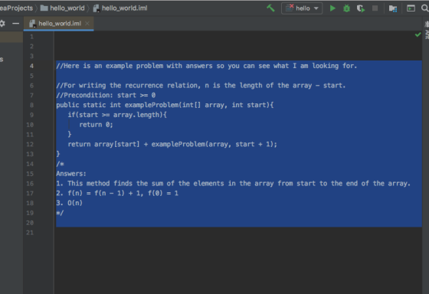Click the grey Stop square icon
Viewport: 429px width, 294px height.
[375, 8]
